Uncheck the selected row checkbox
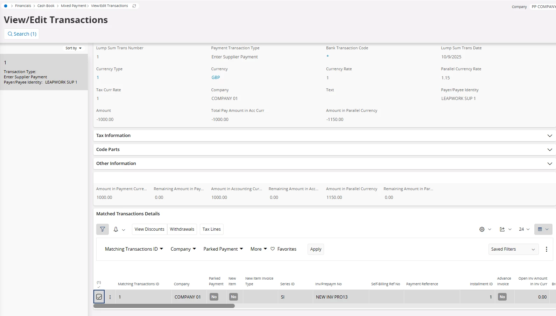Viewport: 556px width, 316px height. (x=99, y=297)
